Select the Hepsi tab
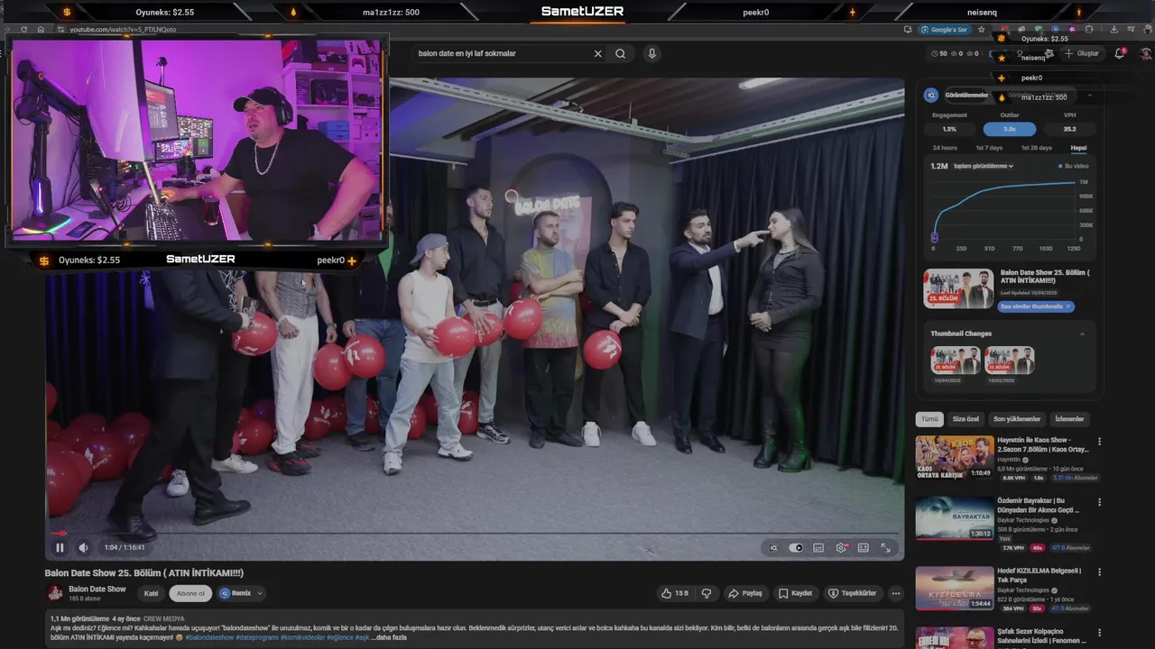1155x649 pixels. tap(1078, 148)
